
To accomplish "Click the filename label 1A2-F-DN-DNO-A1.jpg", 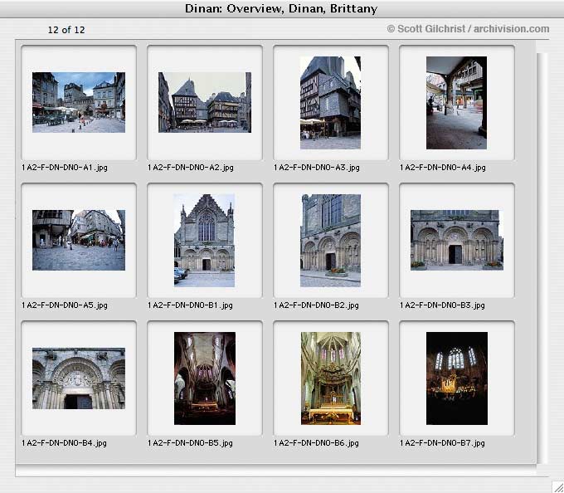I will tap(65, 168).
